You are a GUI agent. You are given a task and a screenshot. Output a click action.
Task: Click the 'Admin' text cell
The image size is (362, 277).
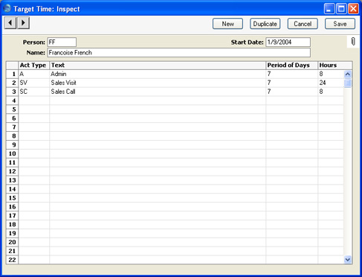point(158,74)
